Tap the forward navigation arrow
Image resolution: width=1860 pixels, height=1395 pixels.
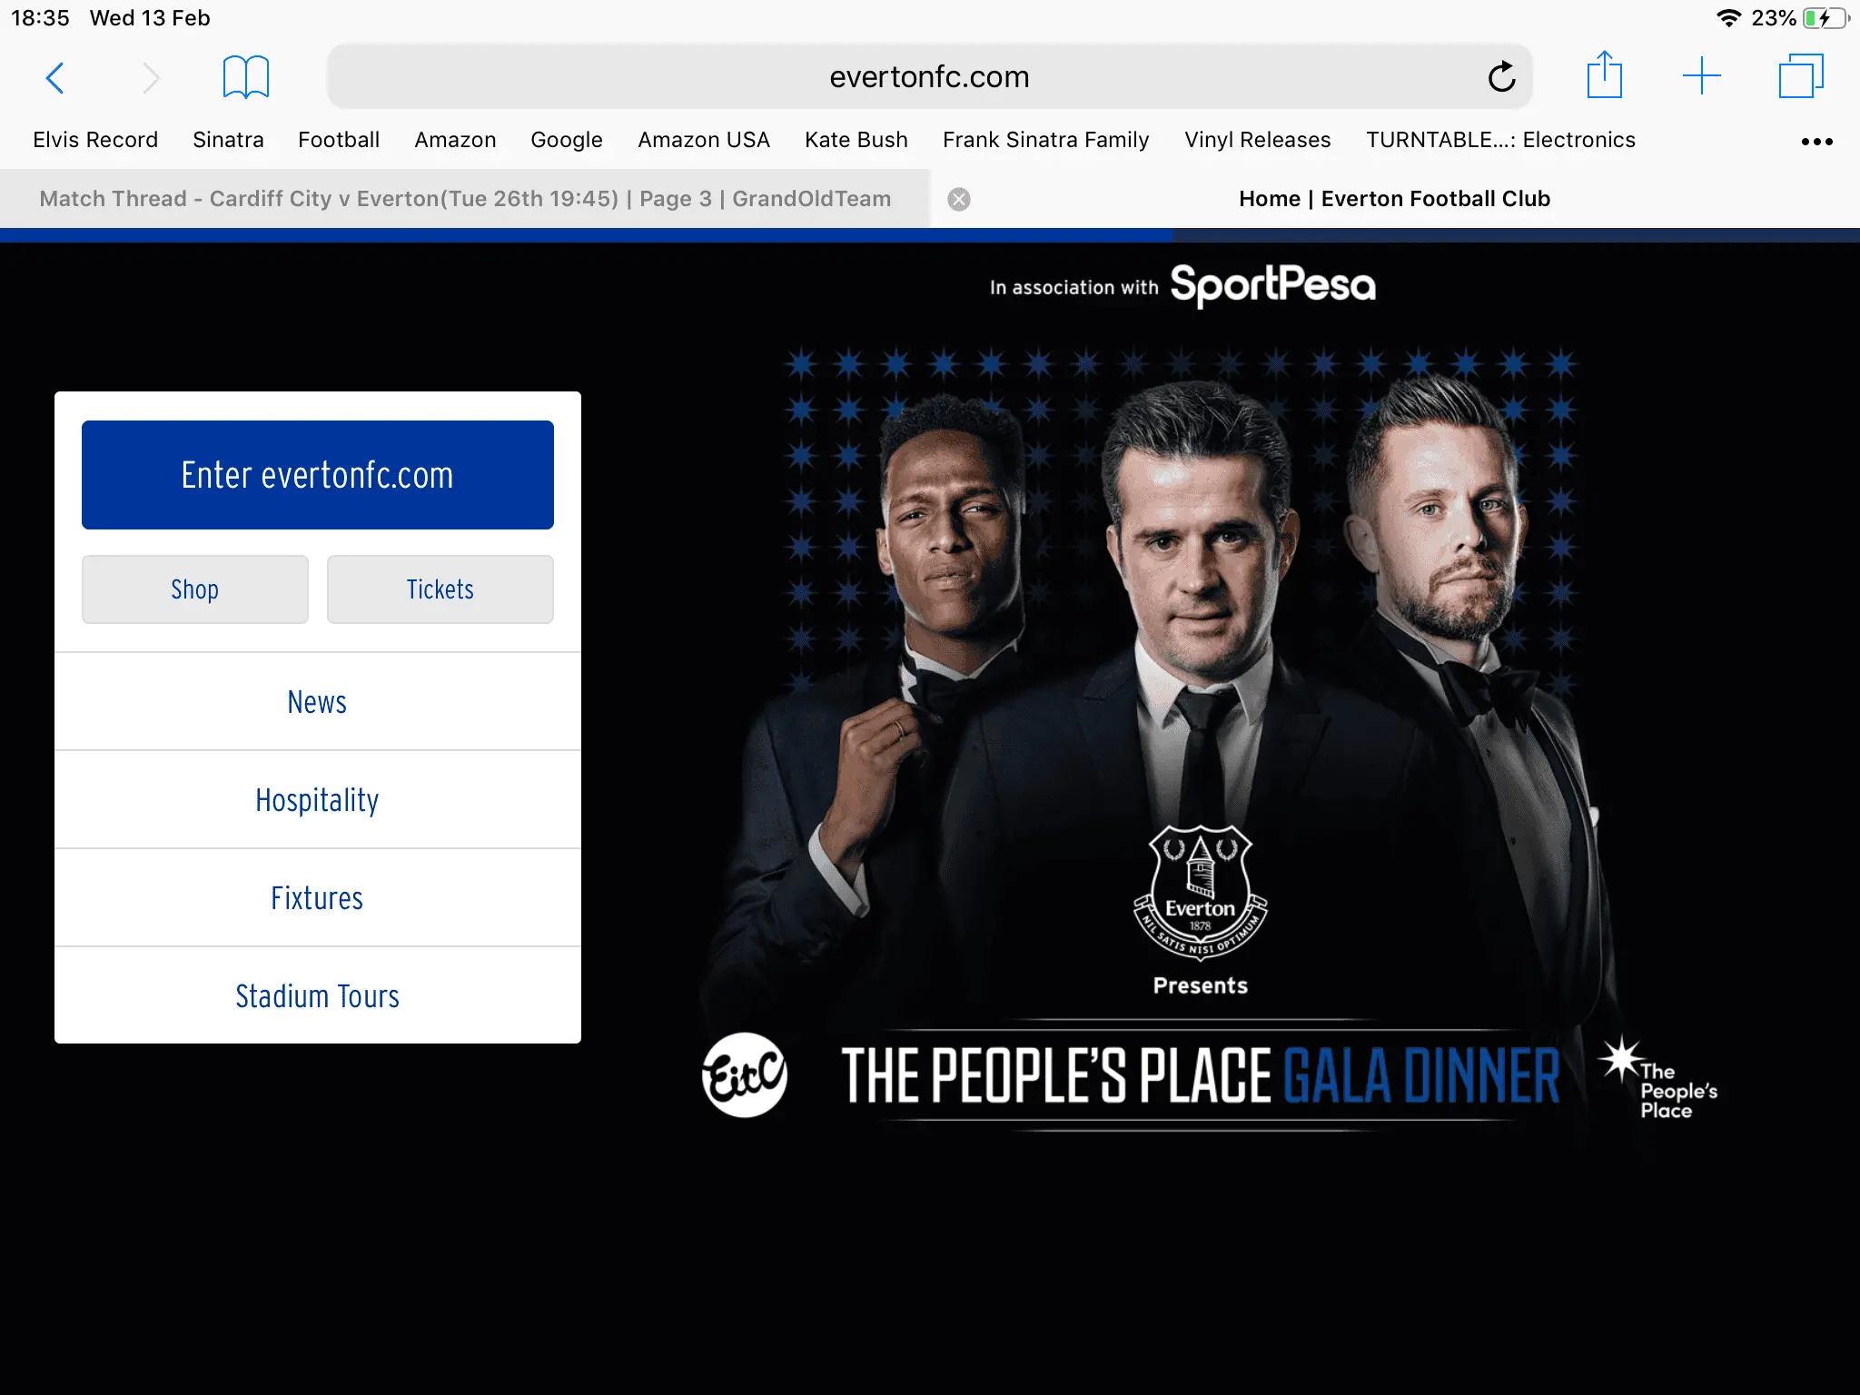(151, 77)
